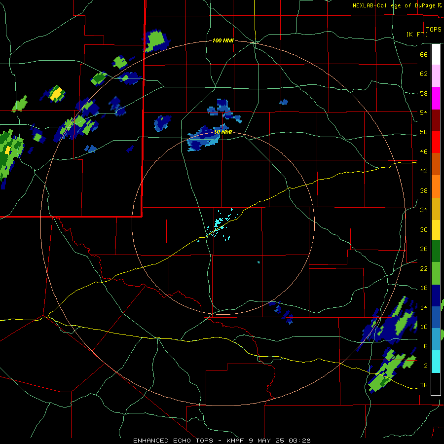Click the 22 value on the color scale
The width and height of the screenshot is (444, 444).
tap(424, 268)
